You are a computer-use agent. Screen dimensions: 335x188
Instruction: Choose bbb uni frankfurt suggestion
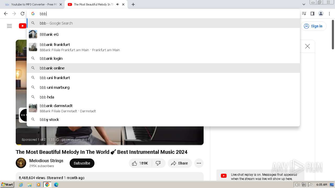point(163,78)
